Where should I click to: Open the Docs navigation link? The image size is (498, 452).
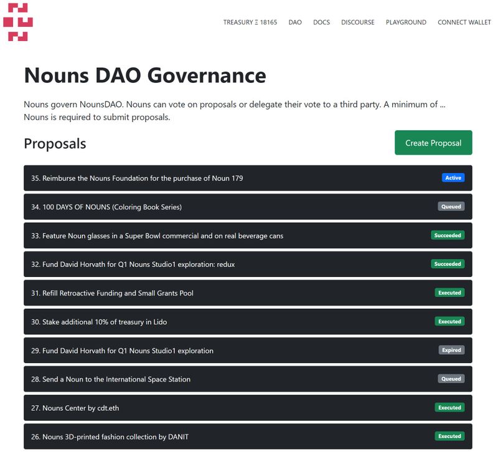321,22
